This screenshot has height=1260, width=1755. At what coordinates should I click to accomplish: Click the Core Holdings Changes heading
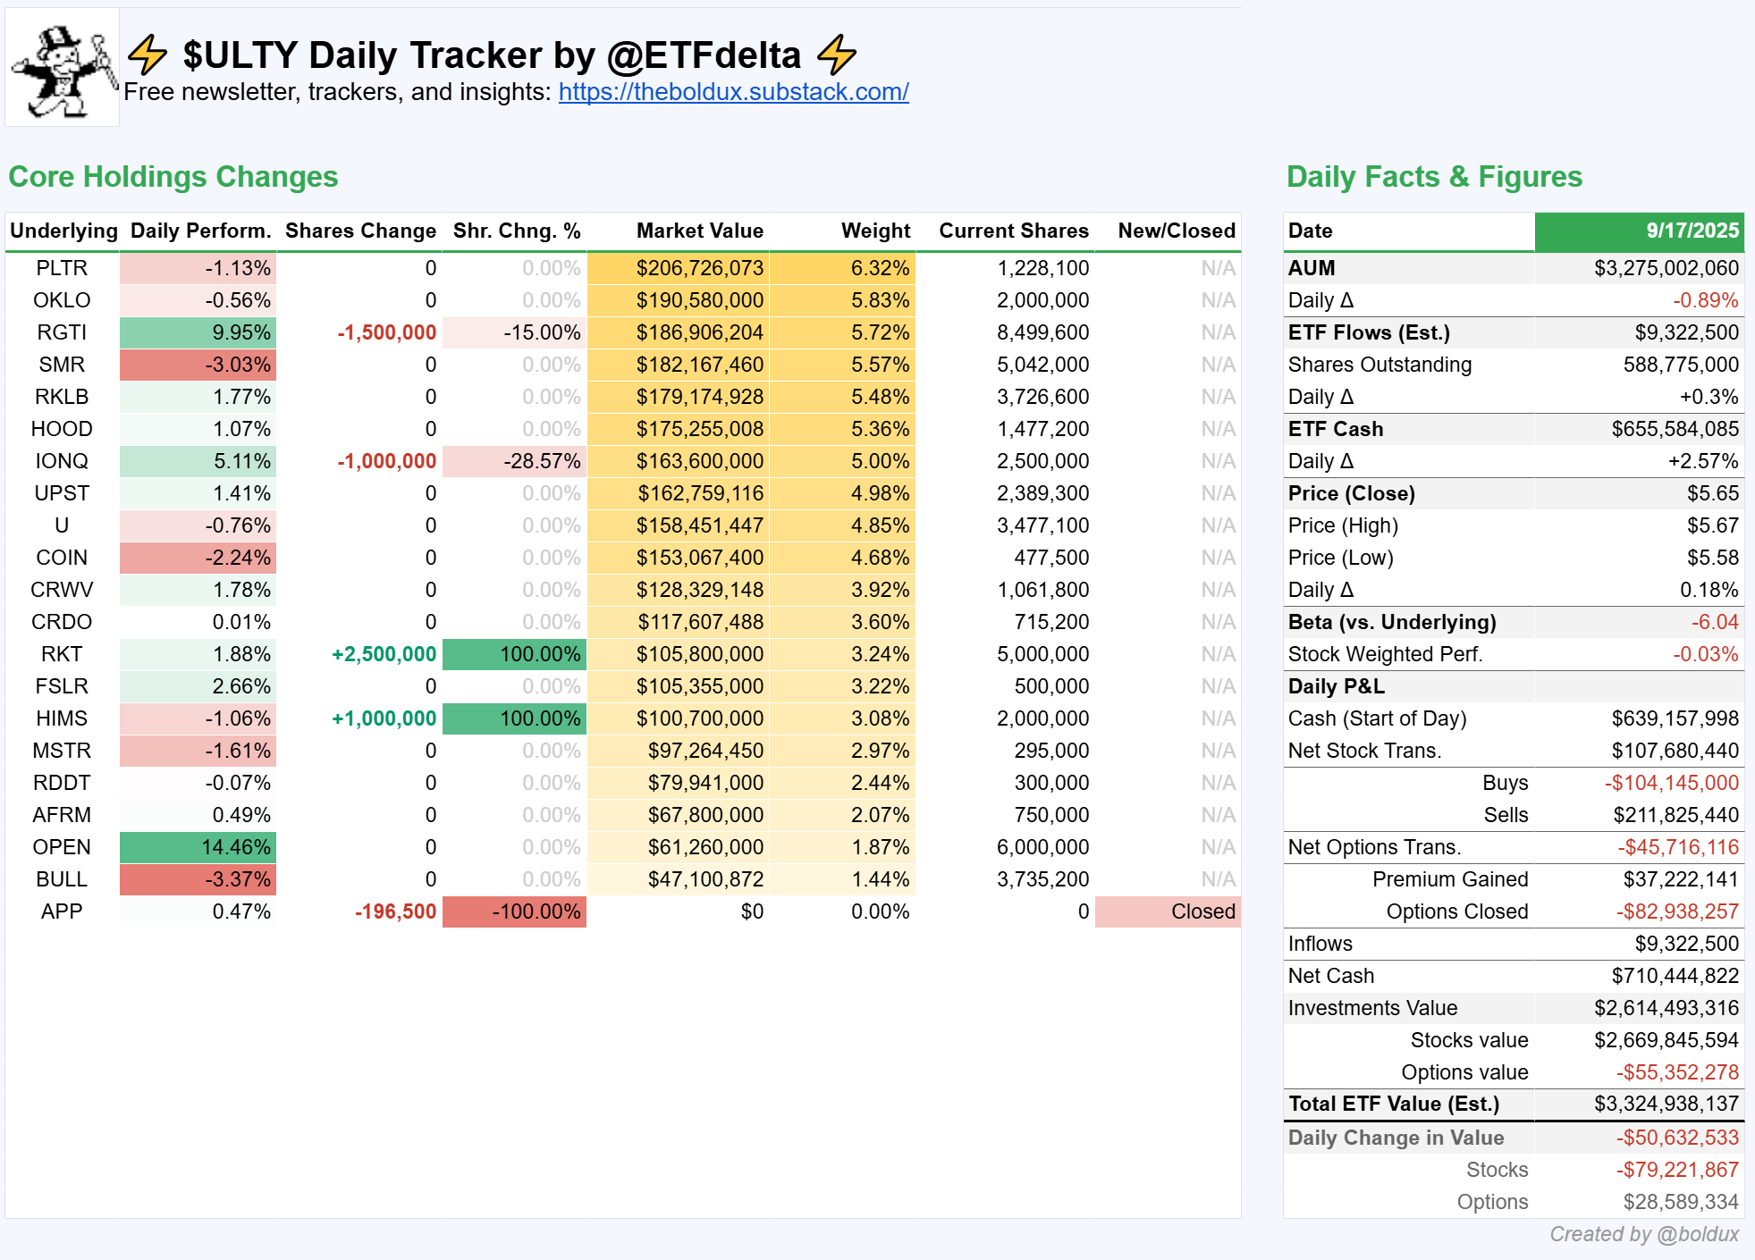[173, 177]
